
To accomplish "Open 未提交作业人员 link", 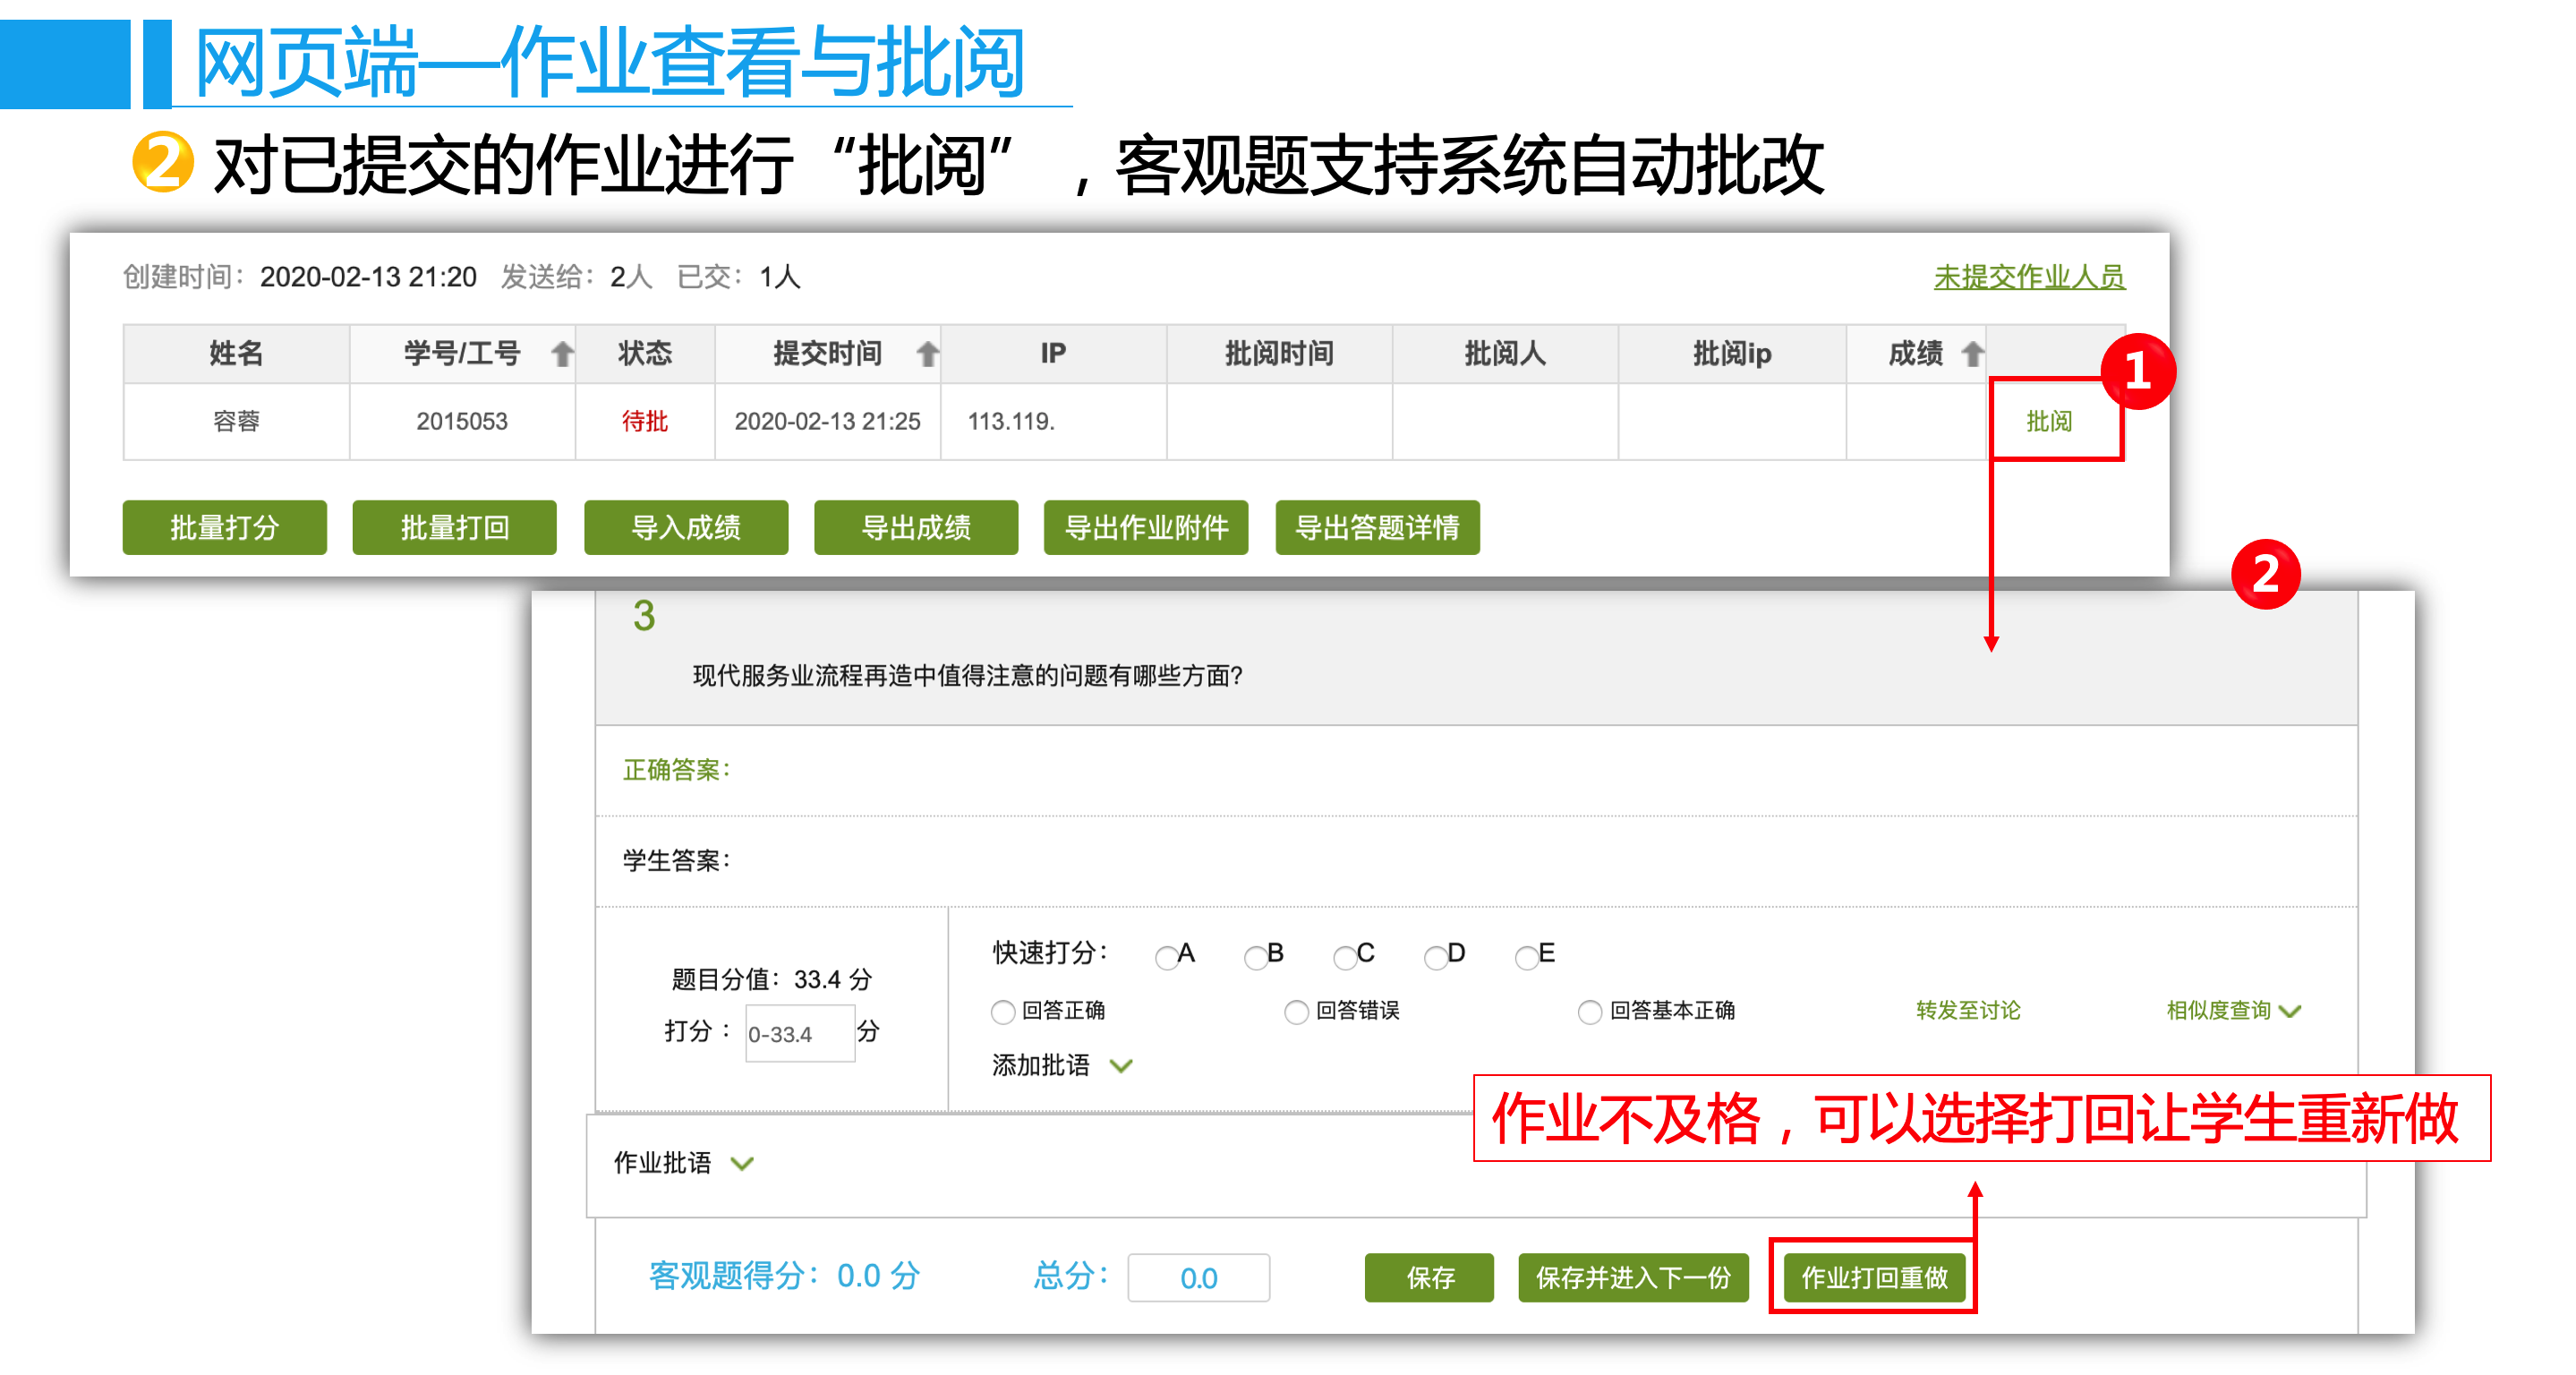I will click(x=2028, y=277).
